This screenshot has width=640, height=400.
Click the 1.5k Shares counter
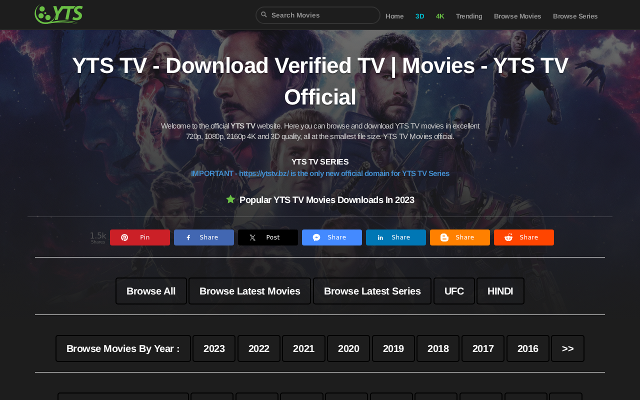pyautogui.click(x=98, y=237)
